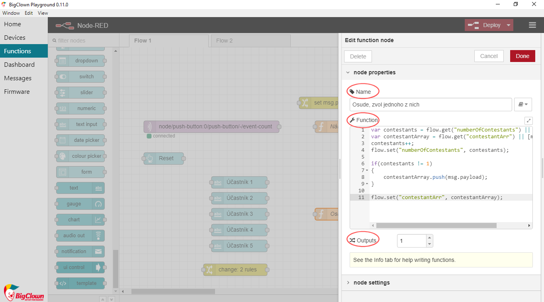Click the palette vertical scrollbar
The width and height of the screenshot is (544, 302).
[116, 268]
